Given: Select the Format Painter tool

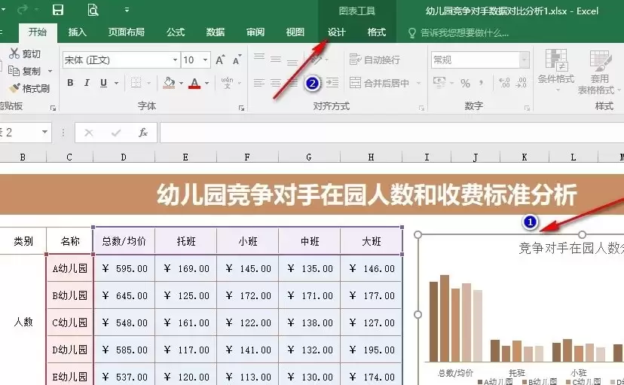Looking at the screenshot, I should pos(30,88).
